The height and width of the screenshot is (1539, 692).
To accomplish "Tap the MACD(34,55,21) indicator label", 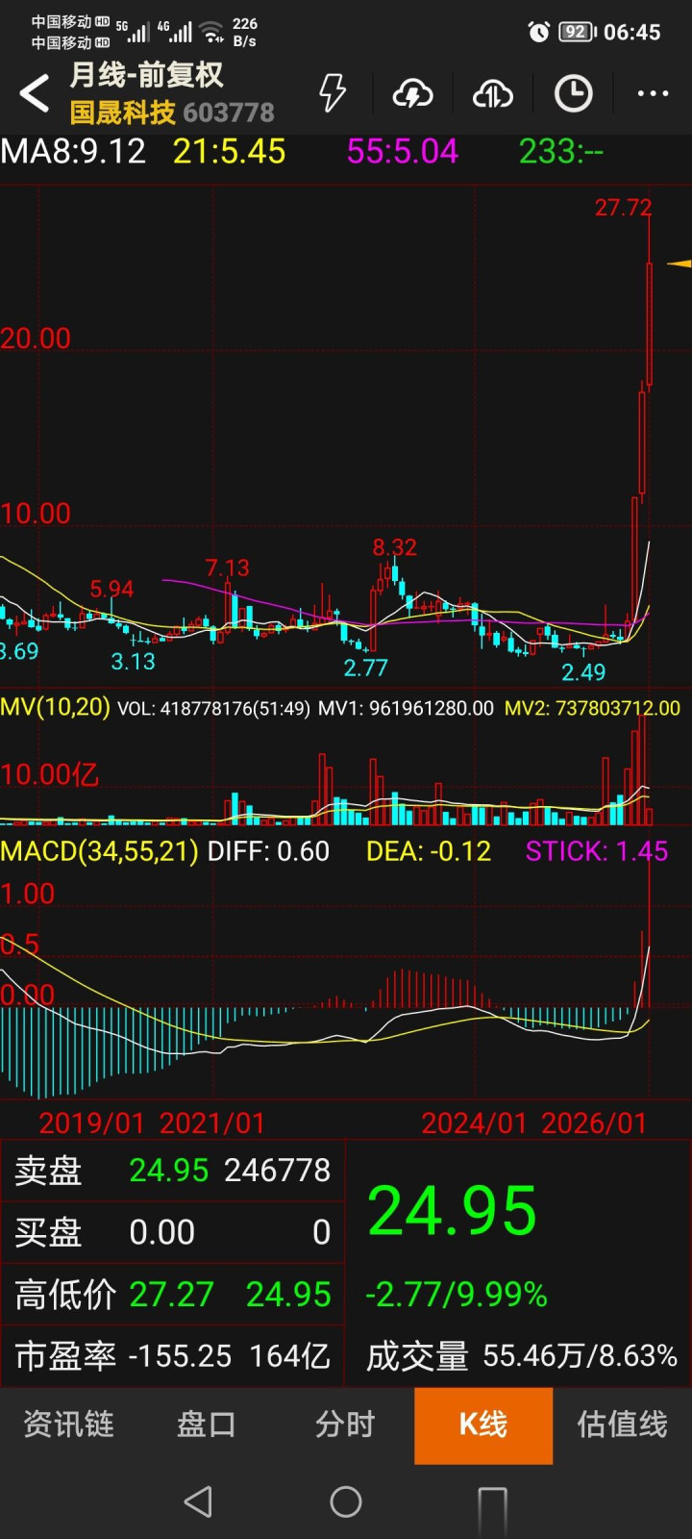I will click(100, 851).
